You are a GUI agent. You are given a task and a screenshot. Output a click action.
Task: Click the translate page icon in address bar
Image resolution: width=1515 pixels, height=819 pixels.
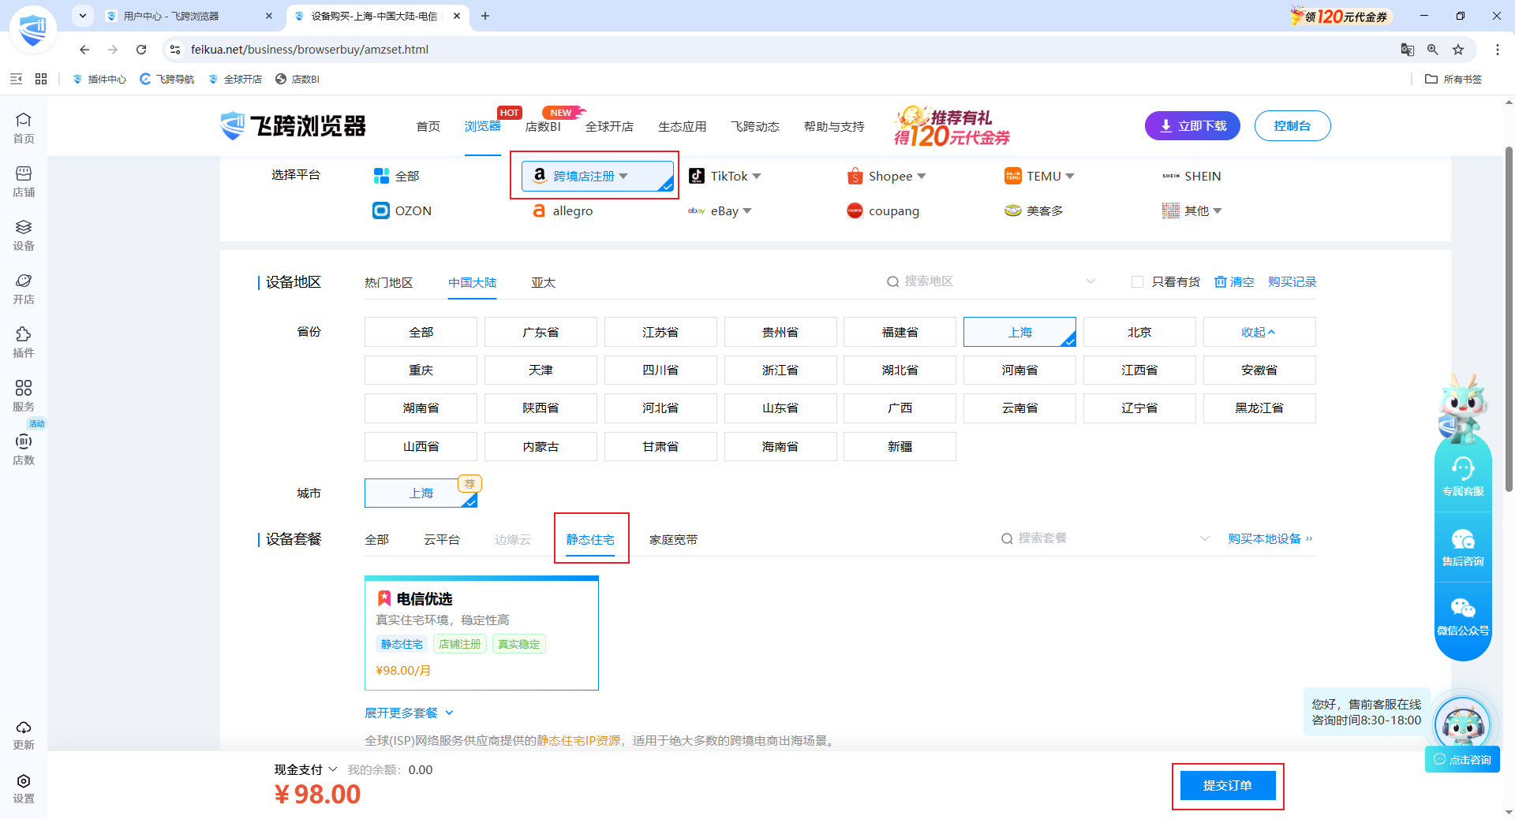tap(1407, 50)
